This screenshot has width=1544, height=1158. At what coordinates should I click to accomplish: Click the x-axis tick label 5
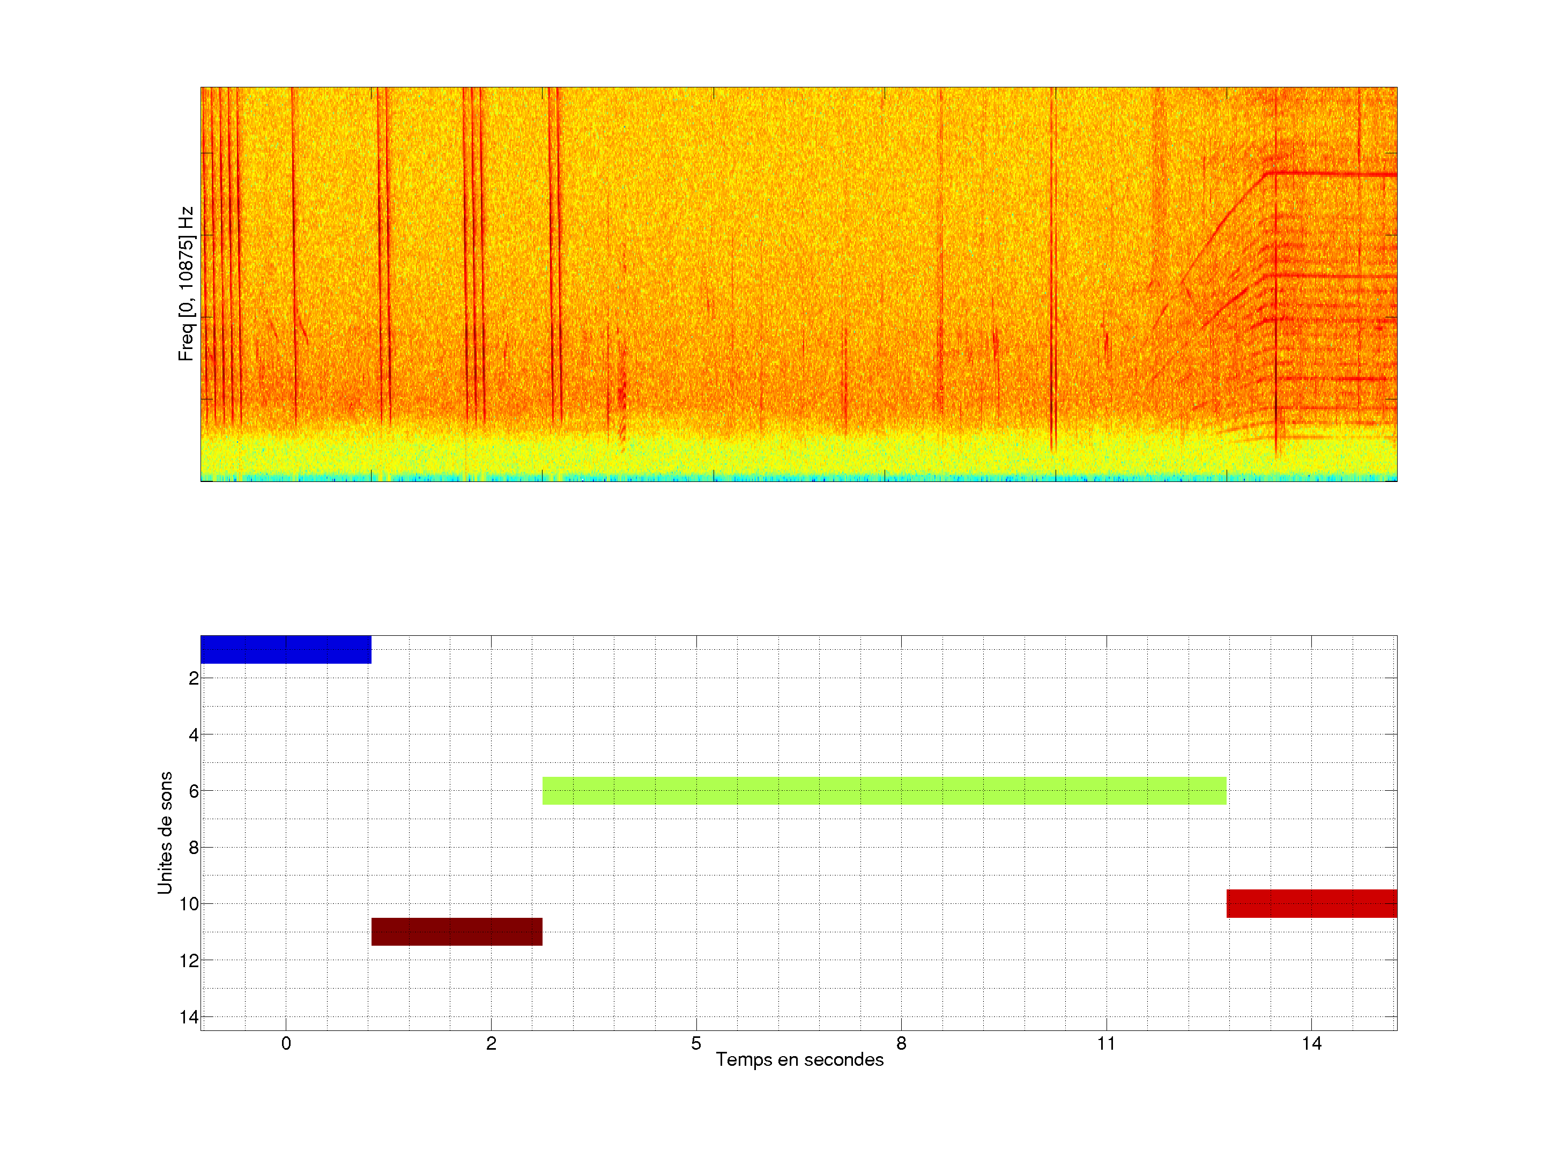pyautogui.click(x=696, y=1043)
